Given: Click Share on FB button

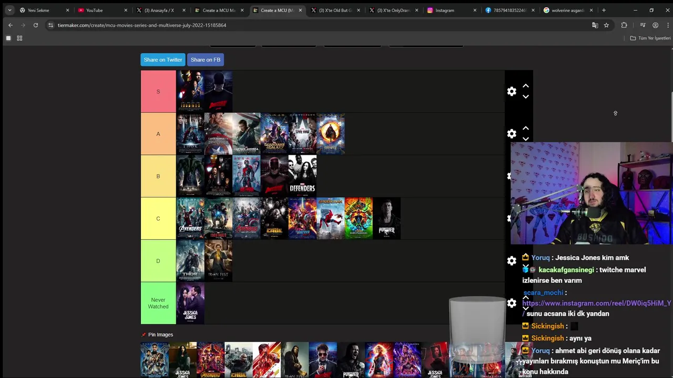Looking at the screenshot, I should (206, 60).
